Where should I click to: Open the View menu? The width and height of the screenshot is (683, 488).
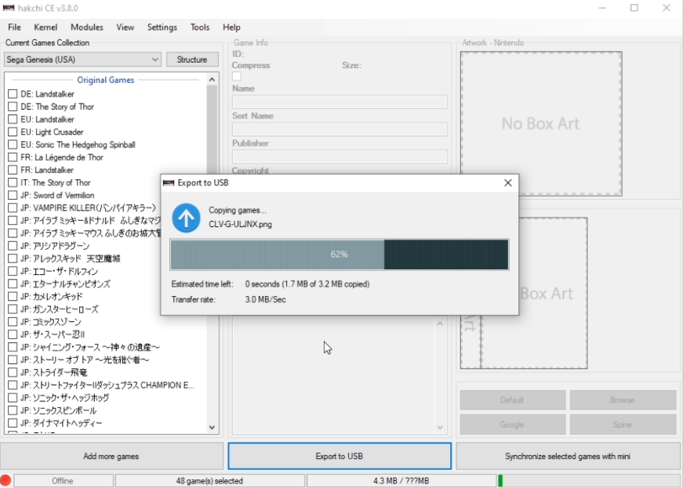pos(125,27)
